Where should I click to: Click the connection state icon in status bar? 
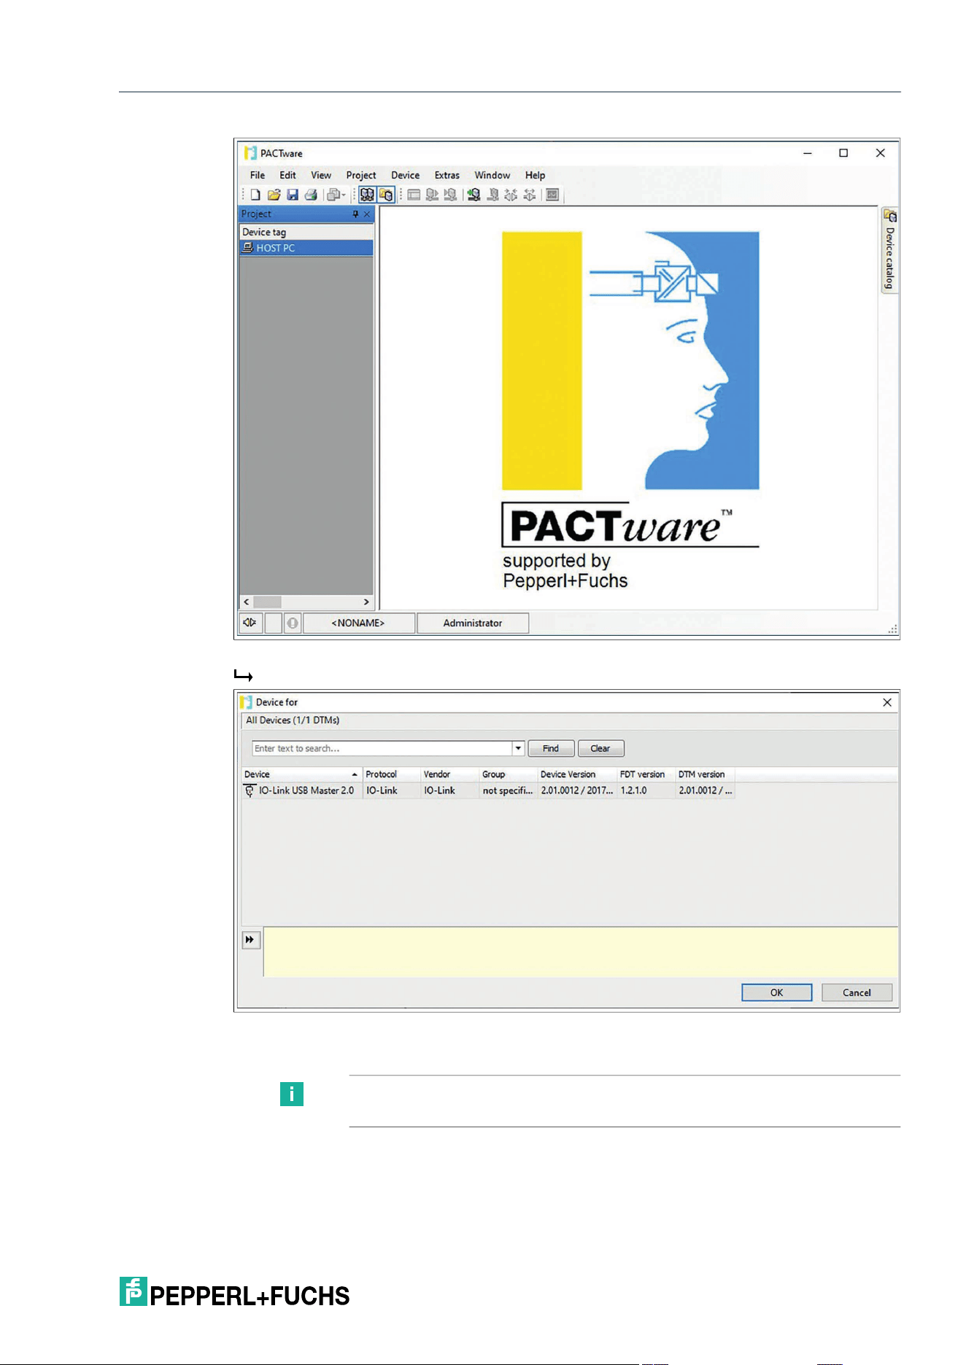click(250, 623)
